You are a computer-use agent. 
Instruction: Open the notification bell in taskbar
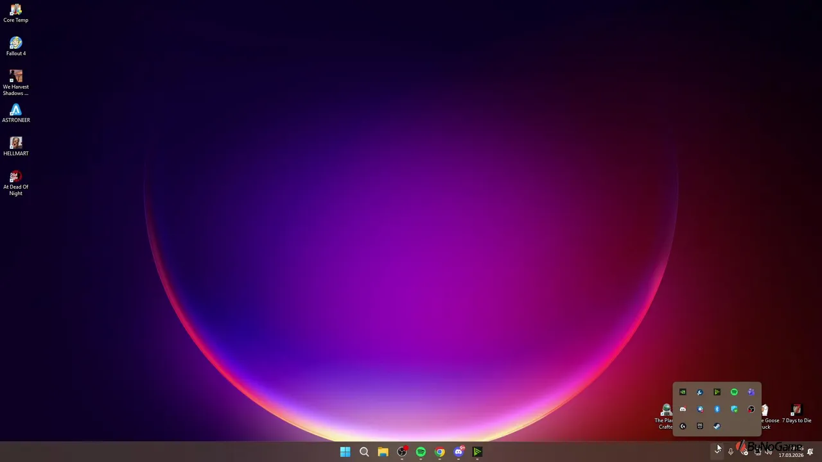[x=810, y=452]
